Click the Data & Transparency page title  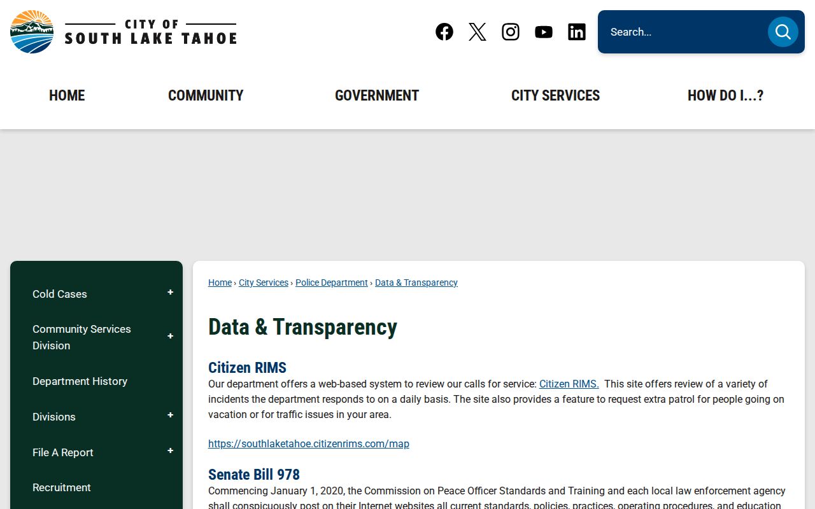(x=302, y=327)
